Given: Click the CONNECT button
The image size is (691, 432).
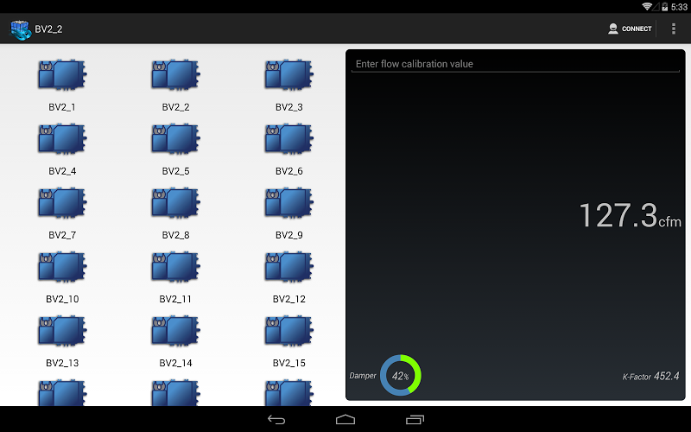Looking at the screenshot, I should click(x=630, y=29).
